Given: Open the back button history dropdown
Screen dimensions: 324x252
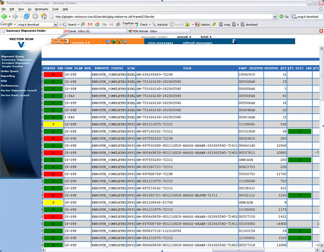Looking at the screenshot, I should [x=10, y=17].
